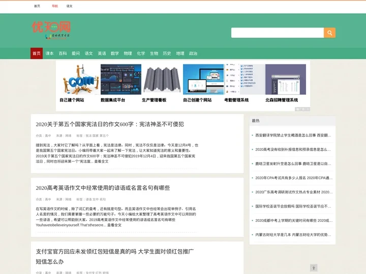The height and width of the screenshot is (274, 366).
Task: Open the 数据集成平台 dashboard thumbnail
Action: pos(121,80)
